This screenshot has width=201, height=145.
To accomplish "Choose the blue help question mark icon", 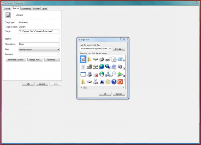I will pos(114,82).
